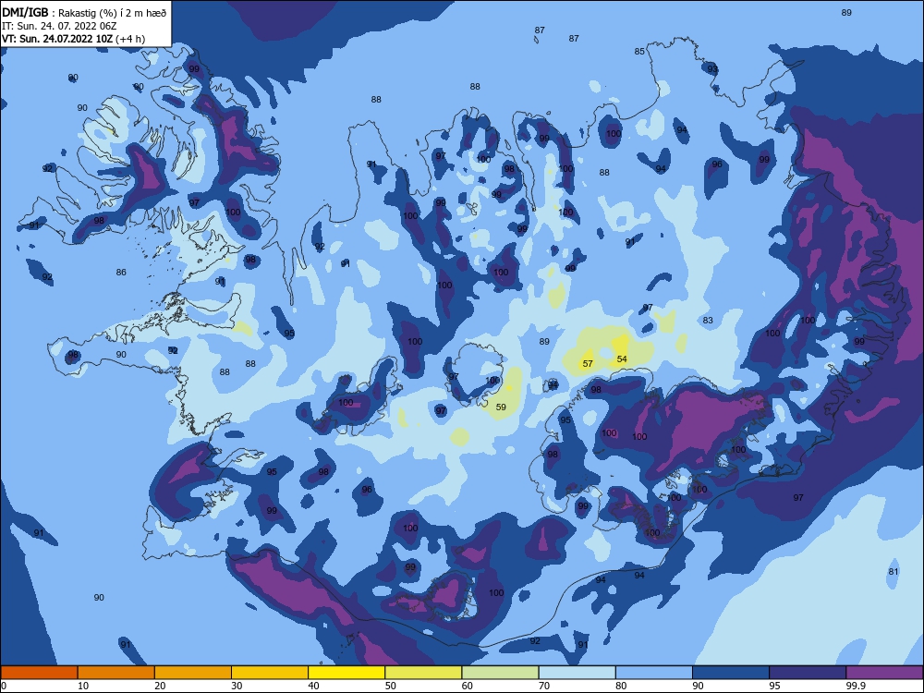This screenshot has width=924, height=693.
Task: Click the humidity value 59 on the map
Action: tap(501, 407)
